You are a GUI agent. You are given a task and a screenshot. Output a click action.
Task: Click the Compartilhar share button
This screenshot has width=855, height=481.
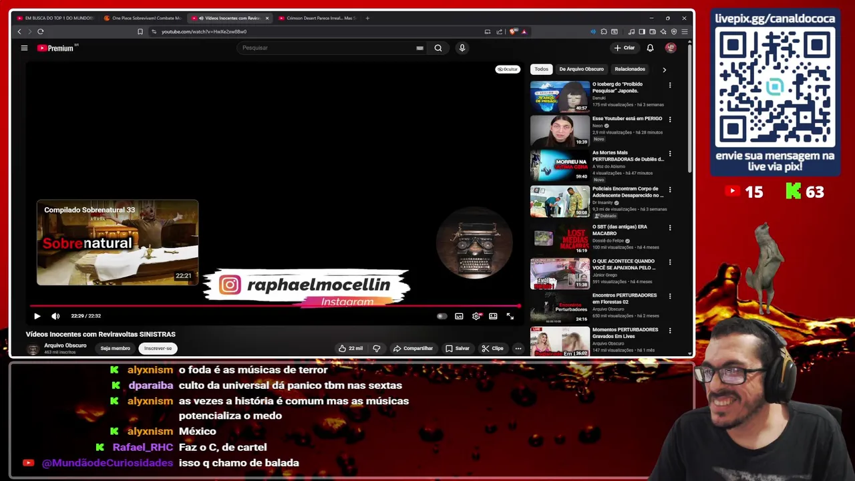pyautogui.click(x=413, y=348)
